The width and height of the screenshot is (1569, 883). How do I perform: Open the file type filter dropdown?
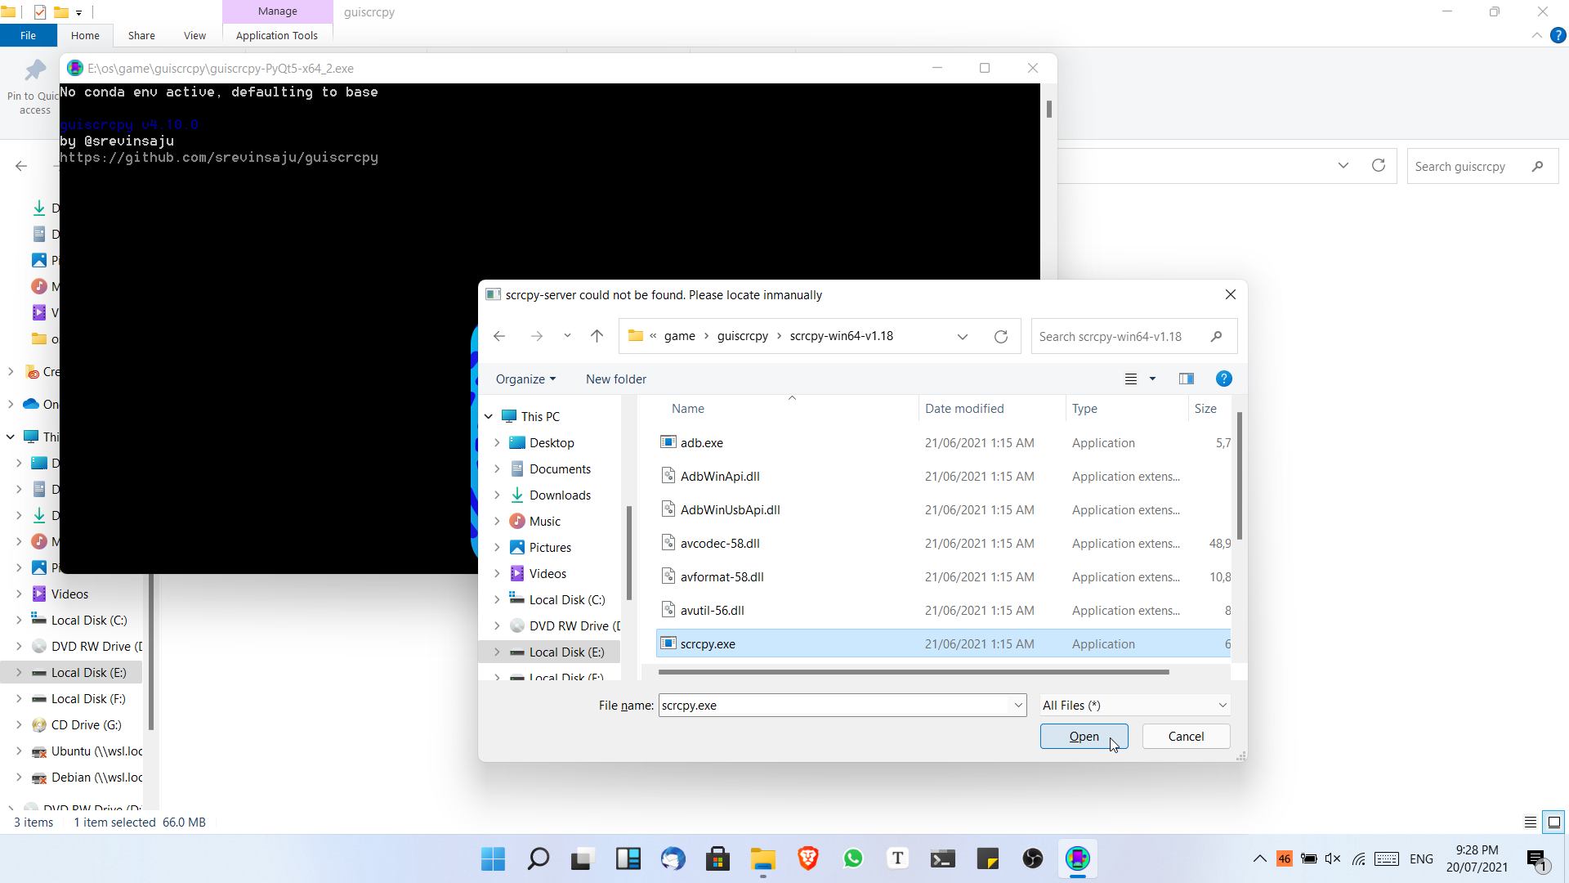coord(1134,705)
